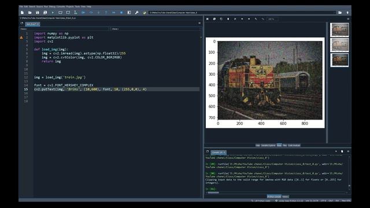Open the Edit menu
This screenshot has width=370, height=208.
(x=25, y=6)
